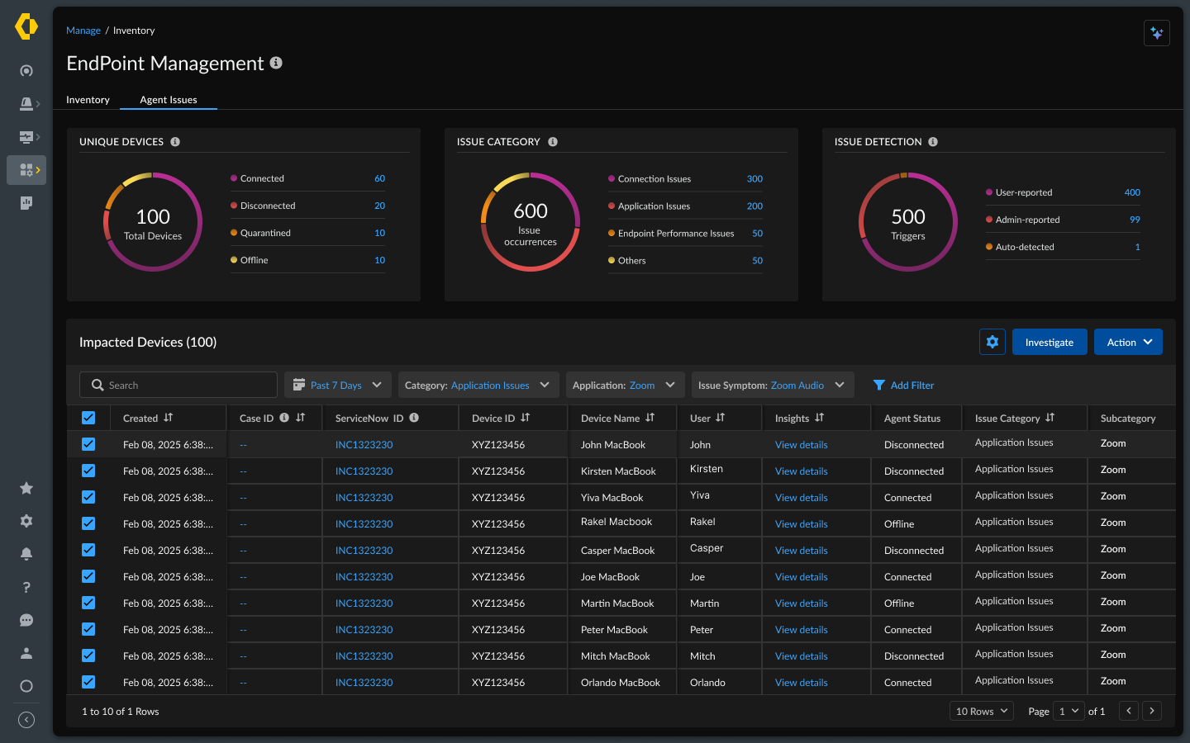1190x743 pixels.
Task: Switch to the Inventory tab
Action: point(88,100)
